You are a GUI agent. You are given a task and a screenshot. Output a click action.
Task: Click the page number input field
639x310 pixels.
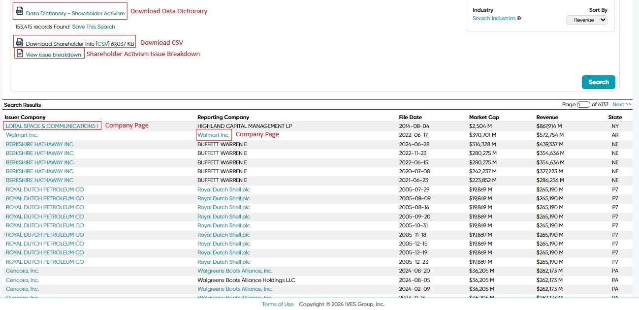point(583,104)
